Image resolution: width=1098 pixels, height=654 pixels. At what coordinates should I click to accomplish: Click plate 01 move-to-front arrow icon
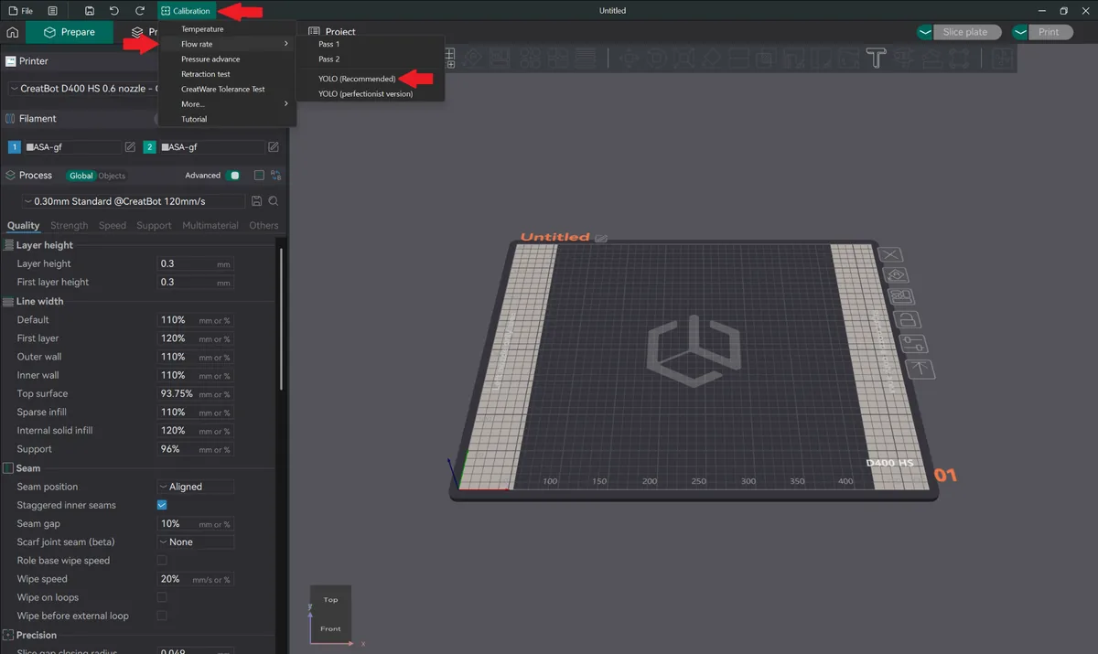pos(920,369)
